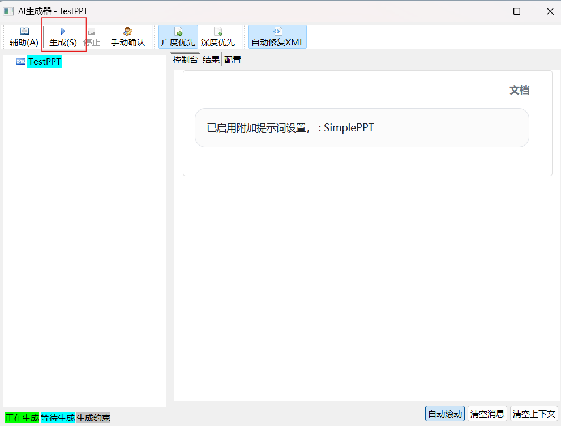Maximize the AI生成器 window
Image resolution: width=561 pixels, height=426 pixels.
click(x=517, y=11)
